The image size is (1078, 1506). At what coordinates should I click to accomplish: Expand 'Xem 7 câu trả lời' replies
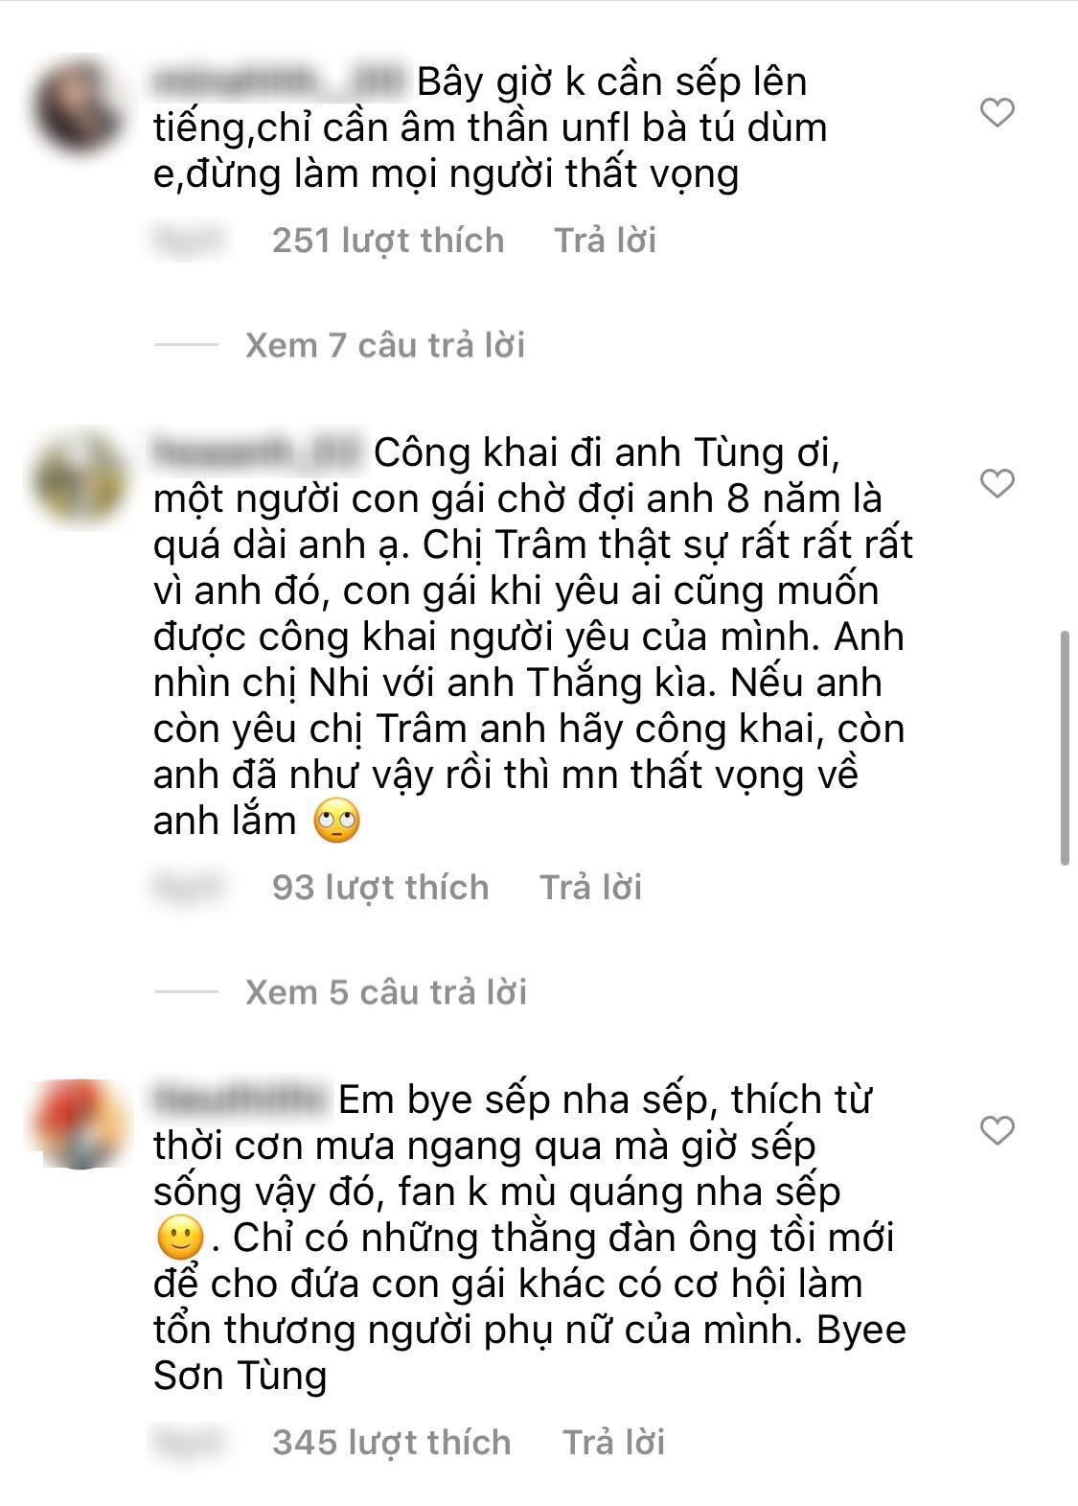[x=385, y=345]
